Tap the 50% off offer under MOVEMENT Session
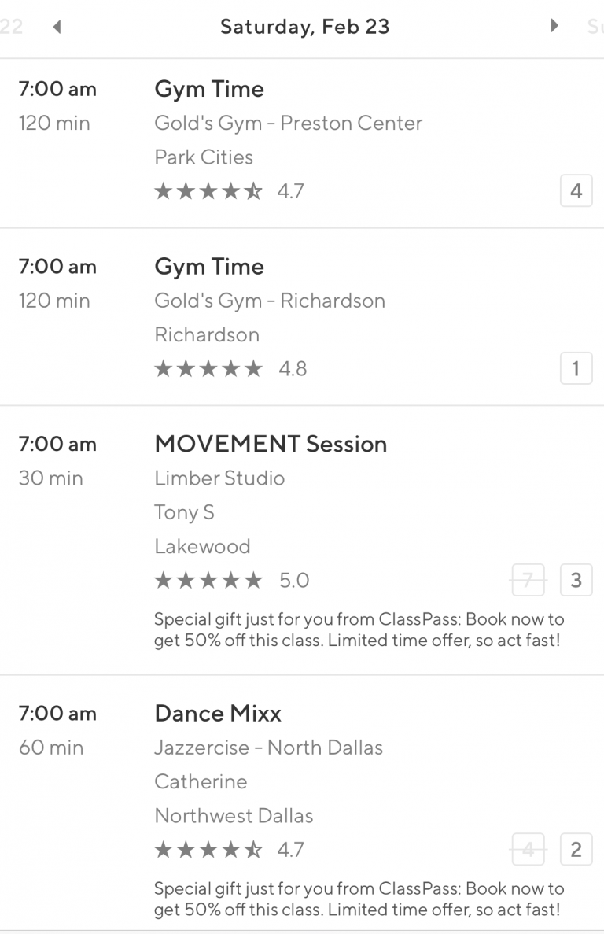Screen dimensions: 604x934 (x=359, y=630)
